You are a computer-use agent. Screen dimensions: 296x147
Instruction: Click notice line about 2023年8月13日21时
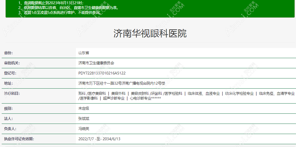click(x=51, y=3)
